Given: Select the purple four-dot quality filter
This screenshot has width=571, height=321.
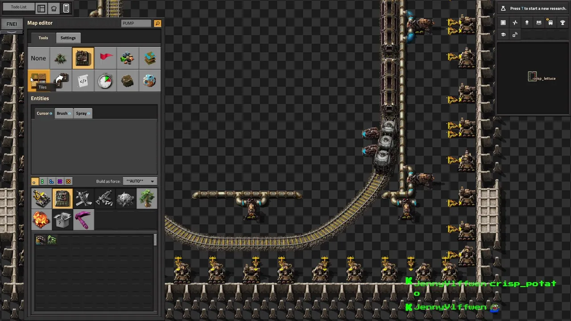Looking at the screenshot, I should coord(60,181).
